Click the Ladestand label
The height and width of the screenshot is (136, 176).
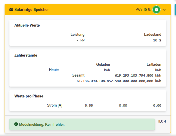click(x=153, y=34)
